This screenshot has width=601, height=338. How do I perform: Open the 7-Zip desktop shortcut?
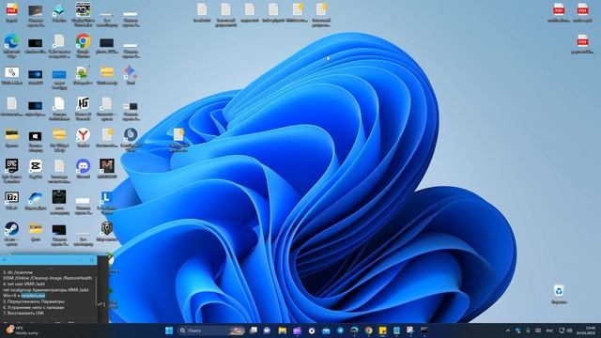tap(11, 197)
